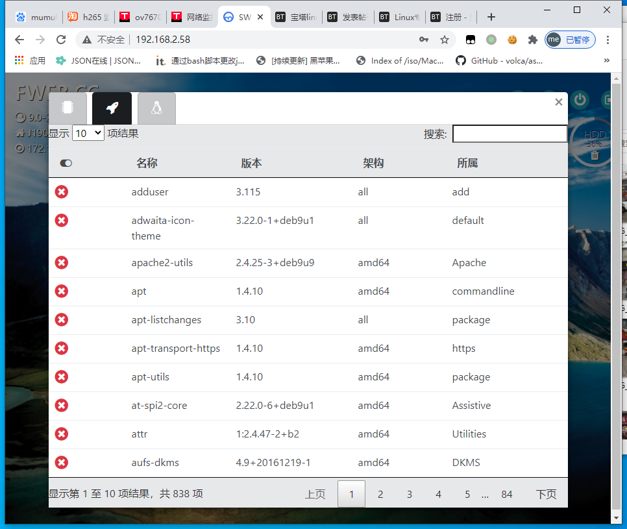This screenshot has width=627, height=529.
Task: Open the results-per-page dropdown showing 10
Action: 88,133
